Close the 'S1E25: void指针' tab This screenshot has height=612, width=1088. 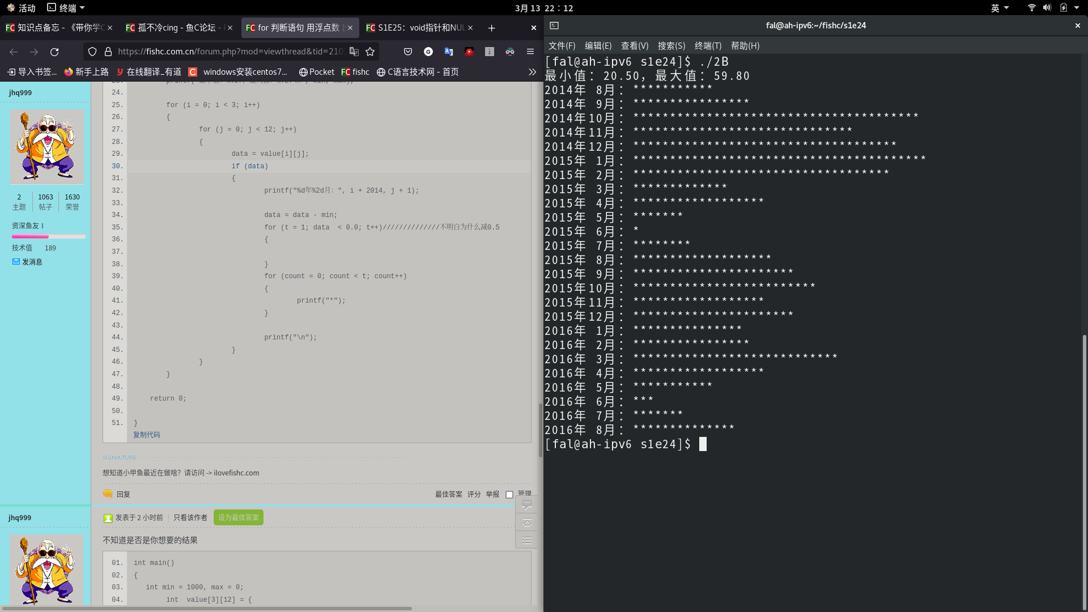coord(470,28)
